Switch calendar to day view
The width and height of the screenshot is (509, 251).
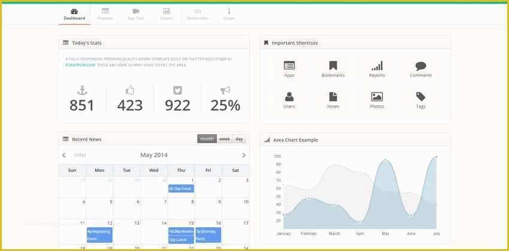[x=240, y=139]
